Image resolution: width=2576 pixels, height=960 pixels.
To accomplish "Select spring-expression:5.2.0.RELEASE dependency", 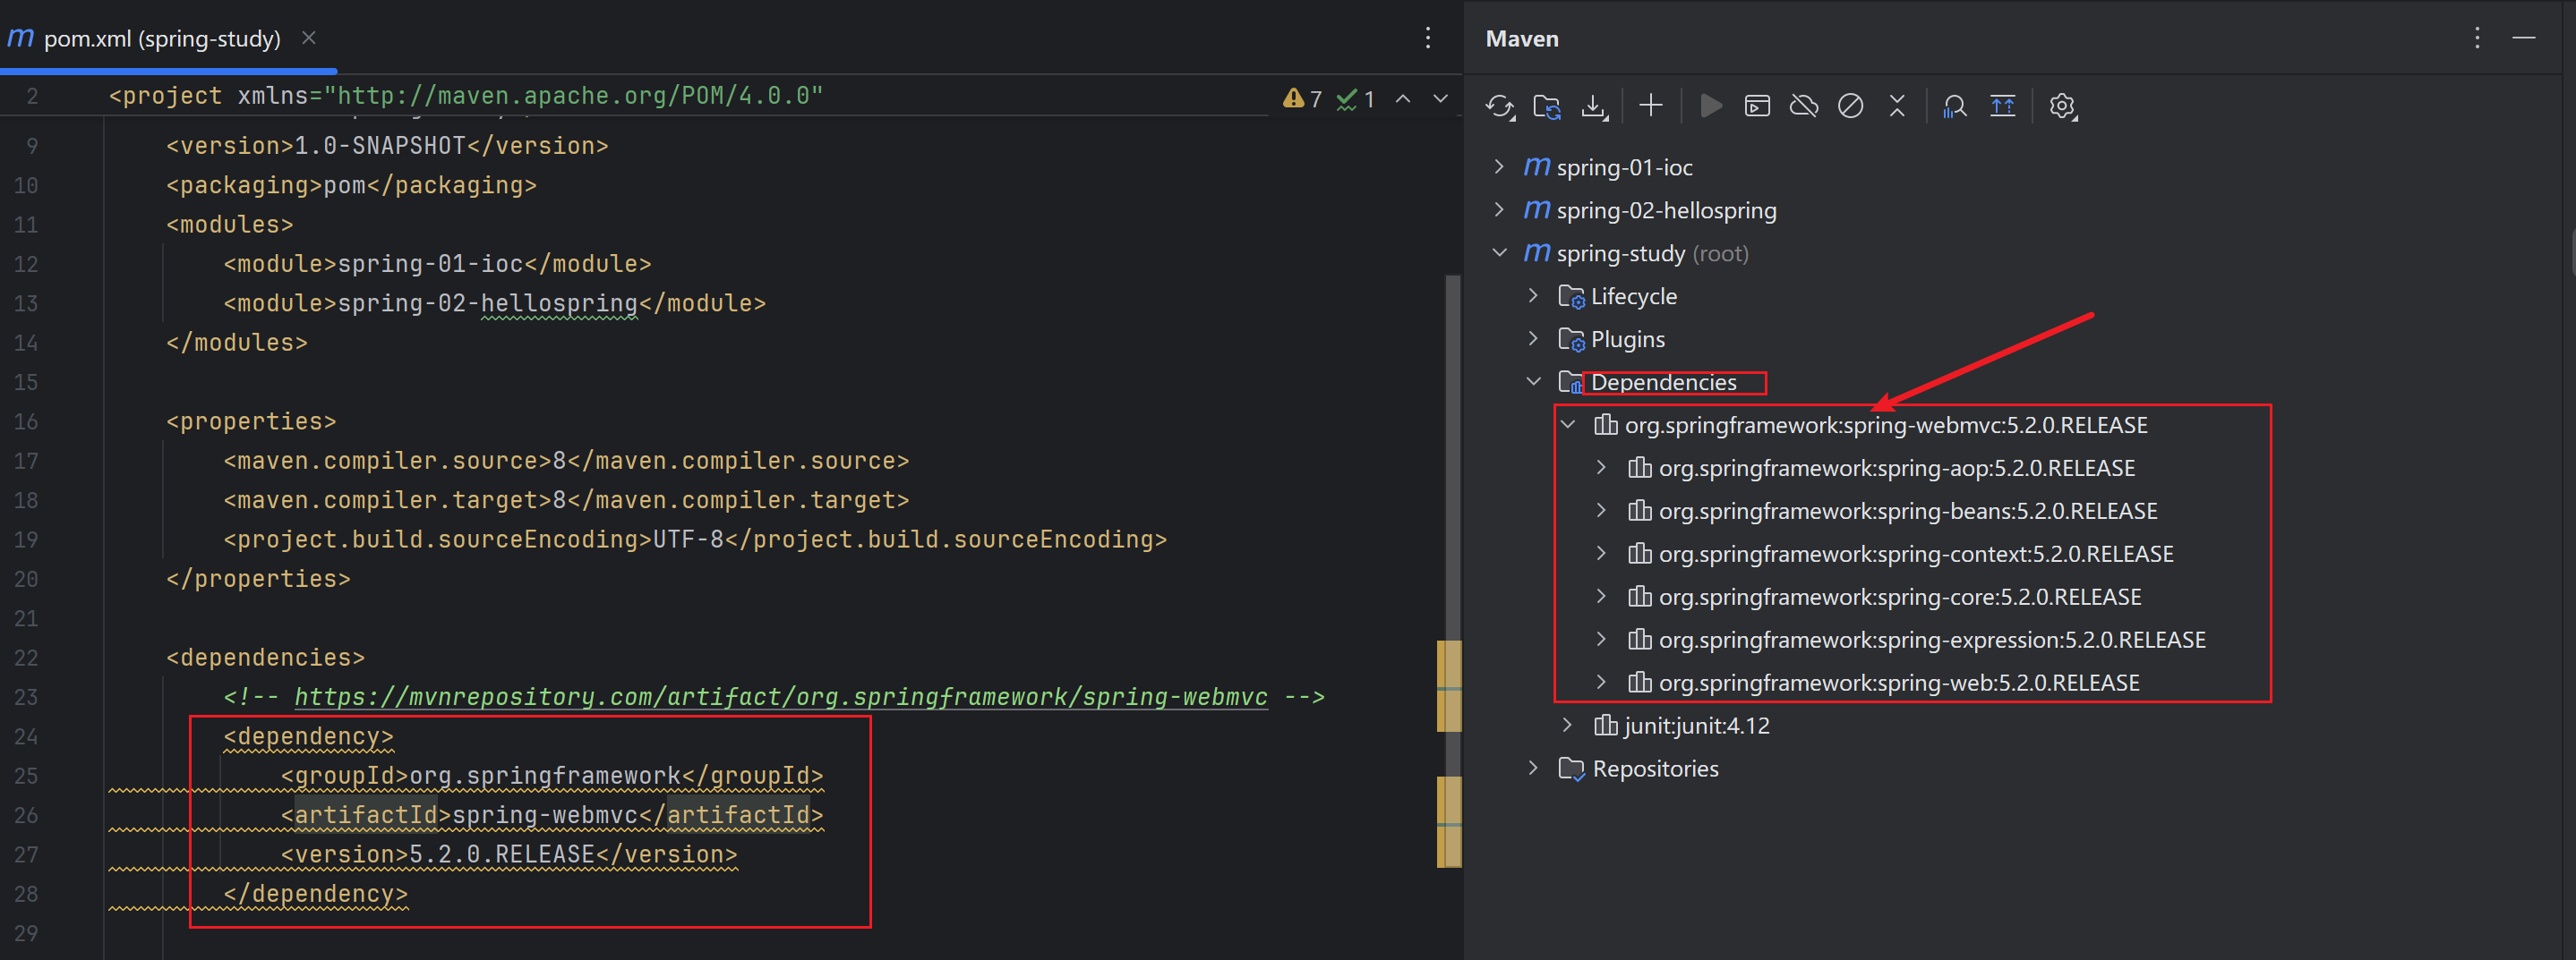I will (x=1931, y=640).
